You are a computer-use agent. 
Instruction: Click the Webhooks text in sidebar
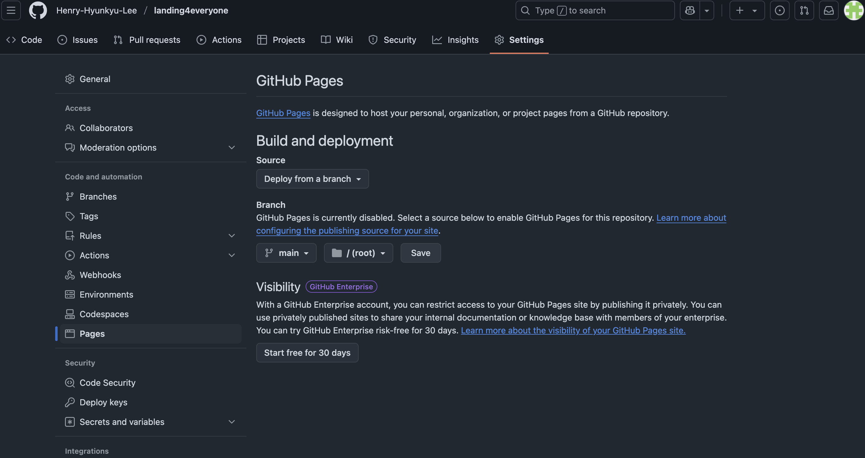coord(101,275)
